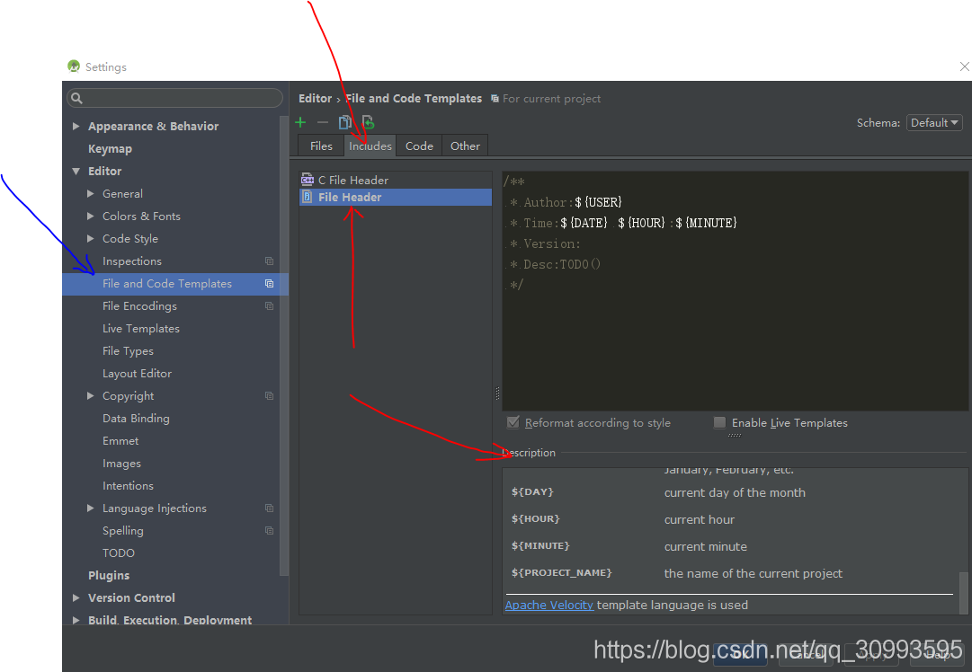Click project-level icon beside Spelling
The image size is (972, 672).
[x=269, y=531]
